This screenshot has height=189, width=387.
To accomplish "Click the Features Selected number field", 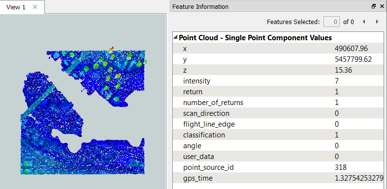I will pos(331,22).
